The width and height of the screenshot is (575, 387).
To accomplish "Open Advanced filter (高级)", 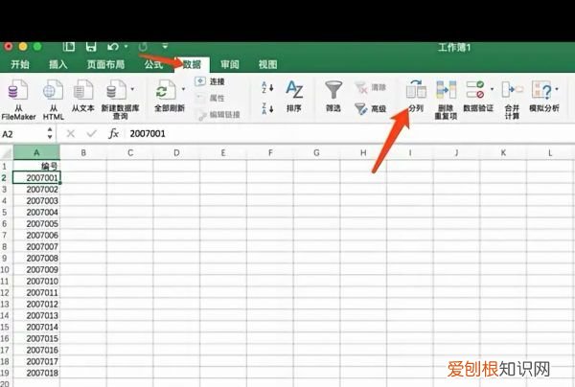I will coord(370,108).
